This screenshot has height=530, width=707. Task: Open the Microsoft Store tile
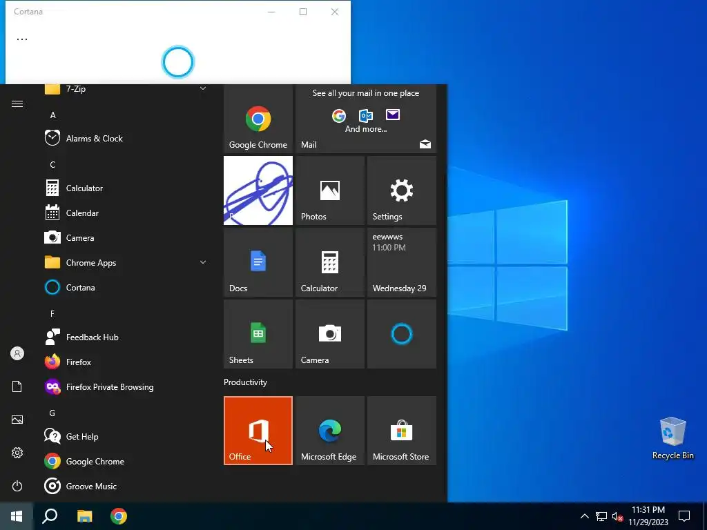402,431
